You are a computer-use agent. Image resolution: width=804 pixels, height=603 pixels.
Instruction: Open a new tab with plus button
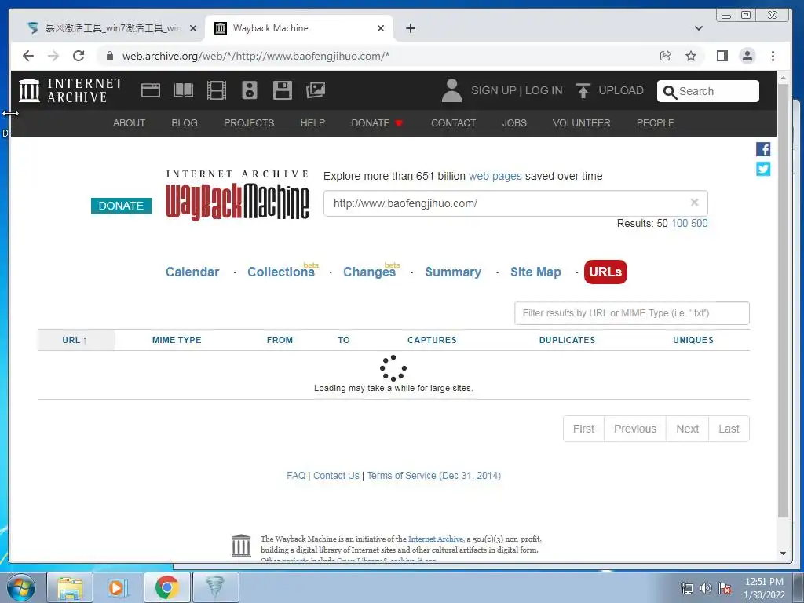pyautogui.click(x=410, y=28)
